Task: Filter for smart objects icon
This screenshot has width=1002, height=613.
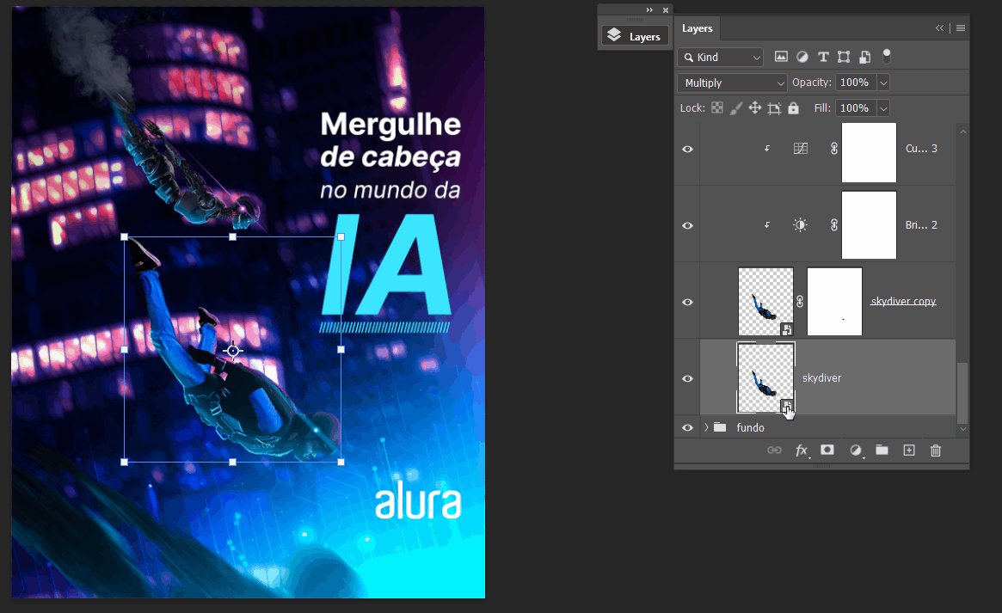Action: pyautogui.click(x=864, y=57)
